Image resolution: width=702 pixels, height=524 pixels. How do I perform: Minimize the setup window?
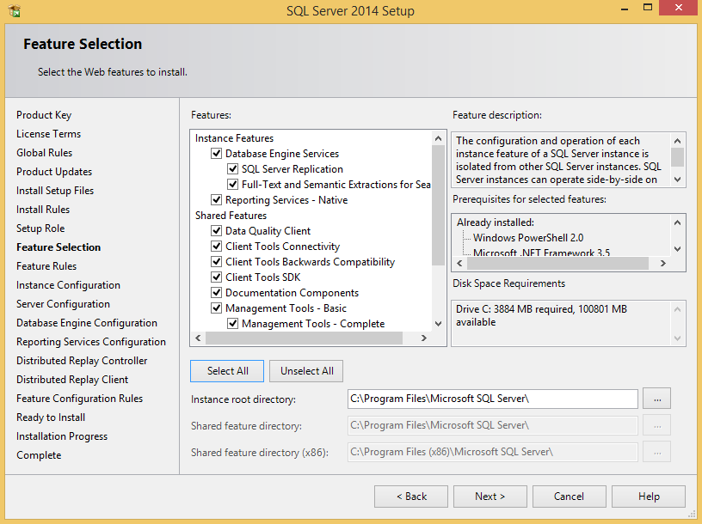point(625,8)
